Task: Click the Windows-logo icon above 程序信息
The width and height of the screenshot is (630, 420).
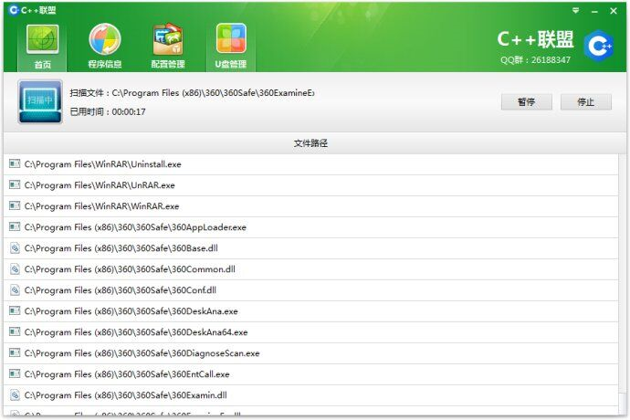Action: click(104, 39)
